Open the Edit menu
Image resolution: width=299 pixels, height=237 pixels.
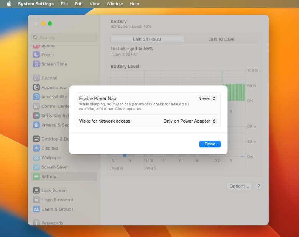[79, 4]
